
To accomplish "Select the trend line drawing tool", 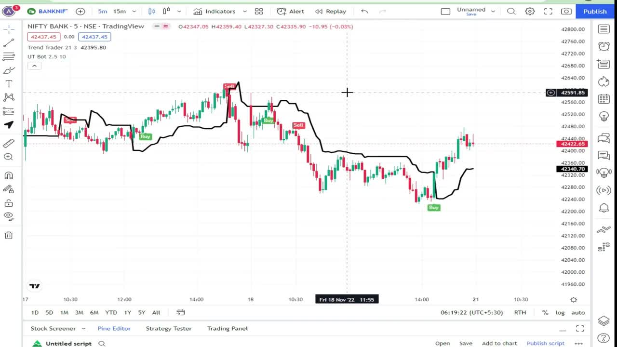I will [x=9, y=43].
